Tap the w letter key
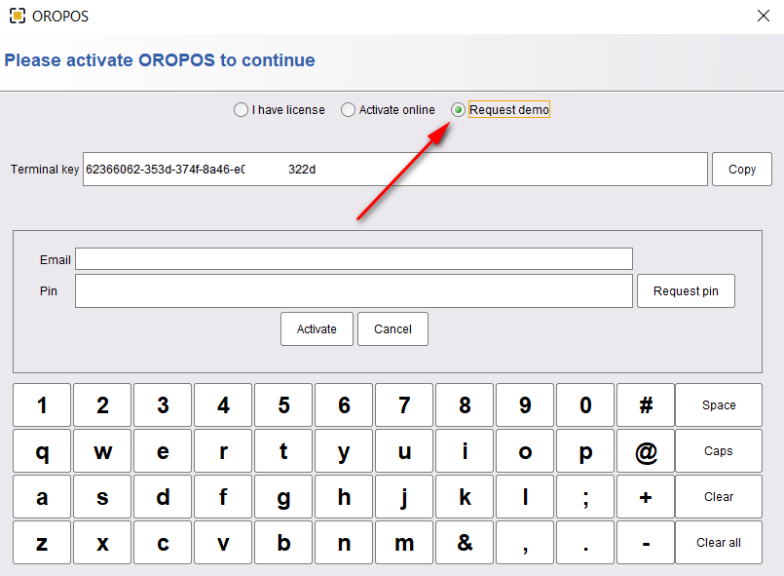This screenshot has height=576, width=784. 102,451
